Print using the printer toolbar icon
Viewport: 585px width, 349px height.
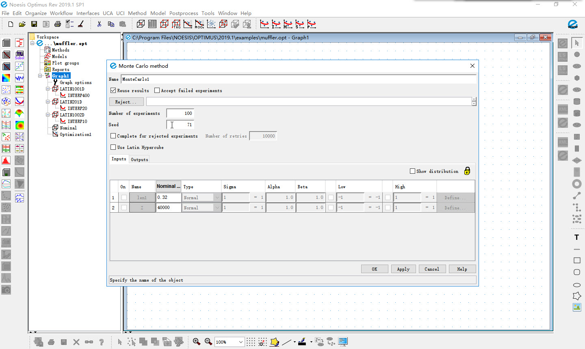pyautogui.click(x=58, y=24)
